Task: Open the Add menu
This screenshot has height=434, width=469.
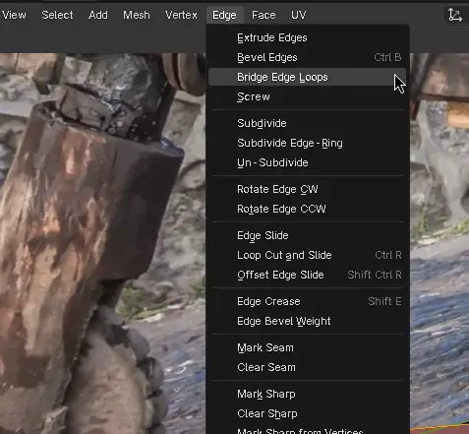Action: pos(98,15)
